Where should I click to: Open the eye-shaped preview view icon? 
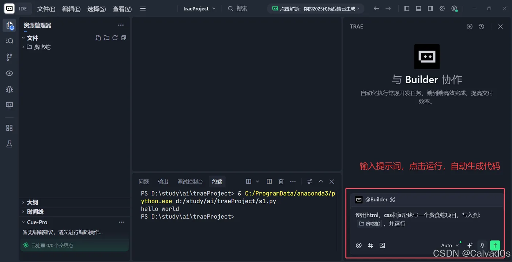pyautogui.click(x=10, y=73)
